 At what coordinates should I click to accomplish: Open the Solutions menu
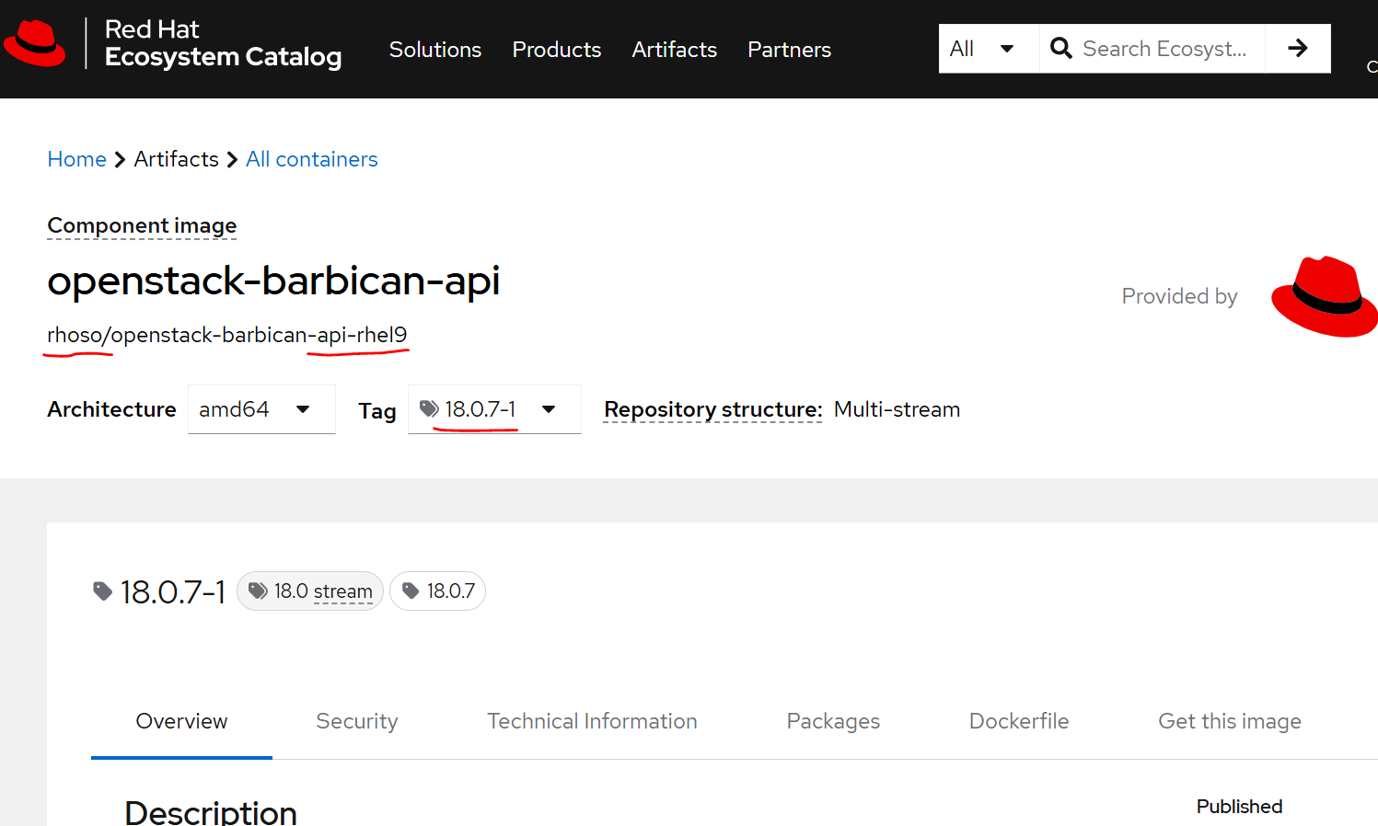(x=434, y=50)
